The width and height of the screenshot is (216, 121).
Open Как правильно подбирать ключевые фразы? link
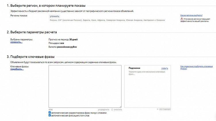[x=196, y=67]
